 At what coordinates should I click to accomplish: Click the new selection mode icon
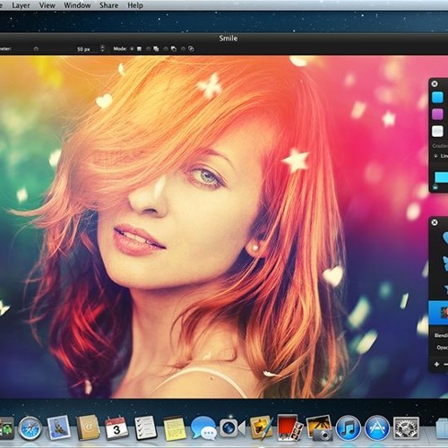[x=139, y=48]
